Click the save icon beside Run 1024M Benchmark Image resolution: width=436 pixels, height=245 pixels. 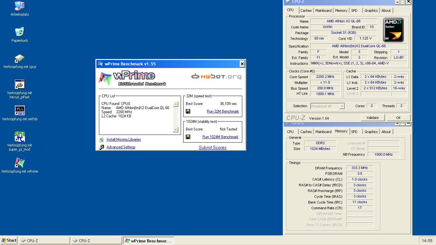[x=188, y=137]
